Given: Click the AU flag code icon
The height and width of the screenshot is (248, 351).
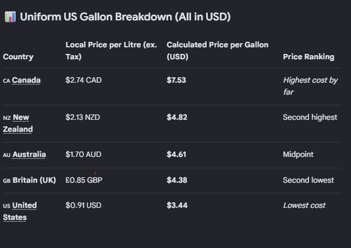Looking at the screenshot, I should point(7,155).
